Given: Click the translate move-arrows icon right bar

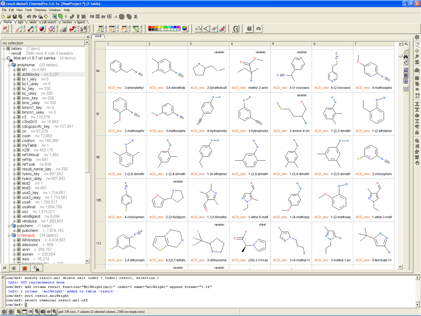Looking at the screenshot, I should [417, 51].
